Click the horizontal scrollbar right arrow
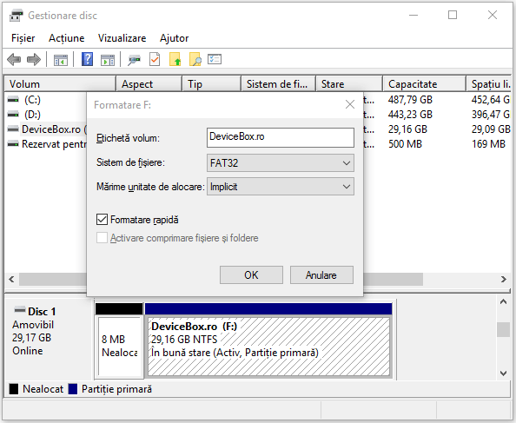The height and width of the screenshot is (423, 516). click(504, 280)
